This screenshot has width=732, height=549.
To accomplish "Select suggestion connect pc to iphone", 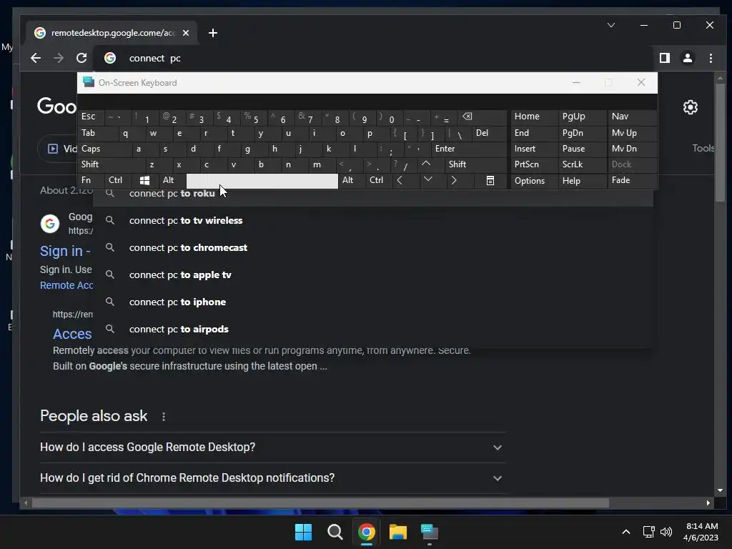I will 373,302.
